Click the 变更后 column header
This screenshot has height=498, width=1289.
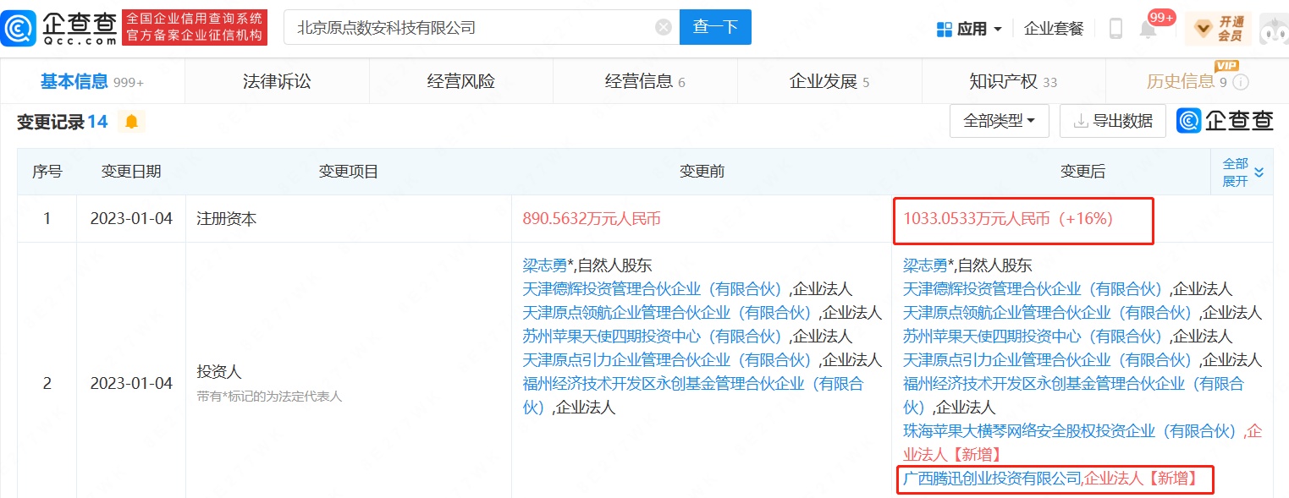pos(1082,172)
